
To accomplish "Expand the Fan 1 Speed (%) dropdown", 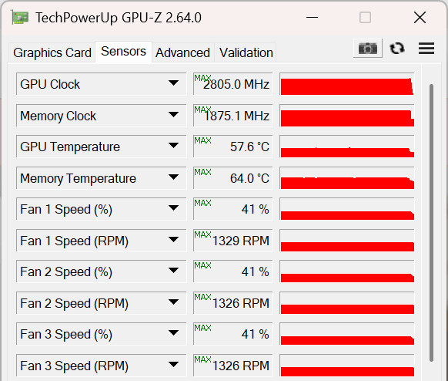I will pyautogui.click(x=173, y=208).
